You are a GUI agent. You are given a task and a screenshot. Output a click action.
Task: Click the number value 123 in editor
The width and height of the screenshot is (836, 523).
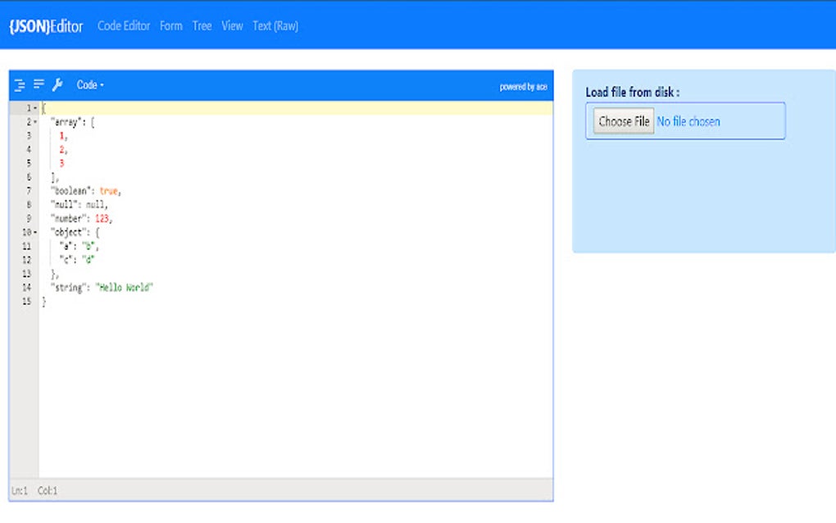[x=102, y=219]
